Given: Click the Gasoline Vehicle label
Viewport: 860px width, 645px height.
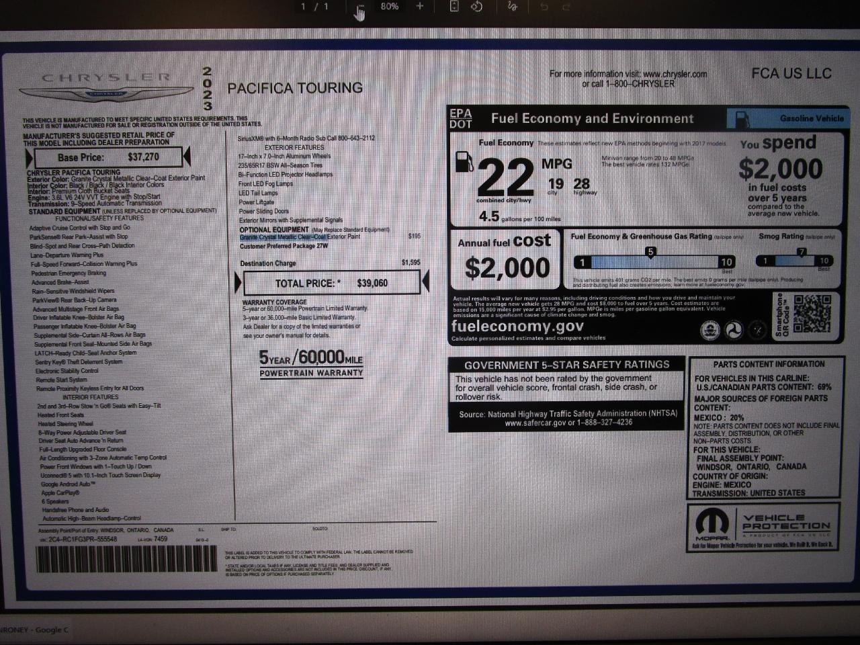Looking at the screenshot, I should (x=812, y=118).
